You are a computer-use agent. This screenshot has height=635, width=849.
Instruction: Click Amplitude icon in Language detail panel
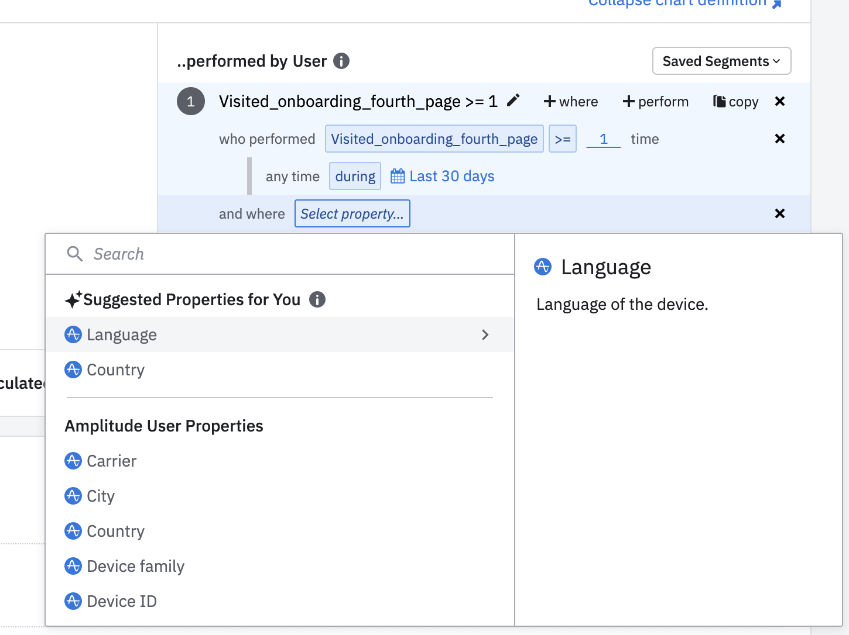pyautogui.click(x=543, y=267)
